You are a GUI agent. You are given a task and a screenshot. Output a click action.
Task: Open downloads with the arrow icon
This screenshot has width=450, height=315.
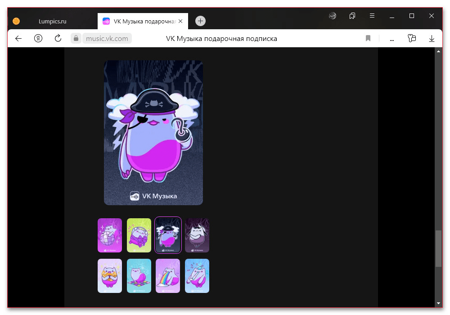tap(432, 38)
